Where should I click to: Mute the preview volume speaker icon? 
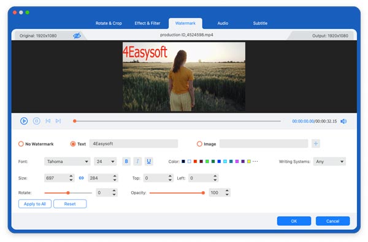[343, 121]
